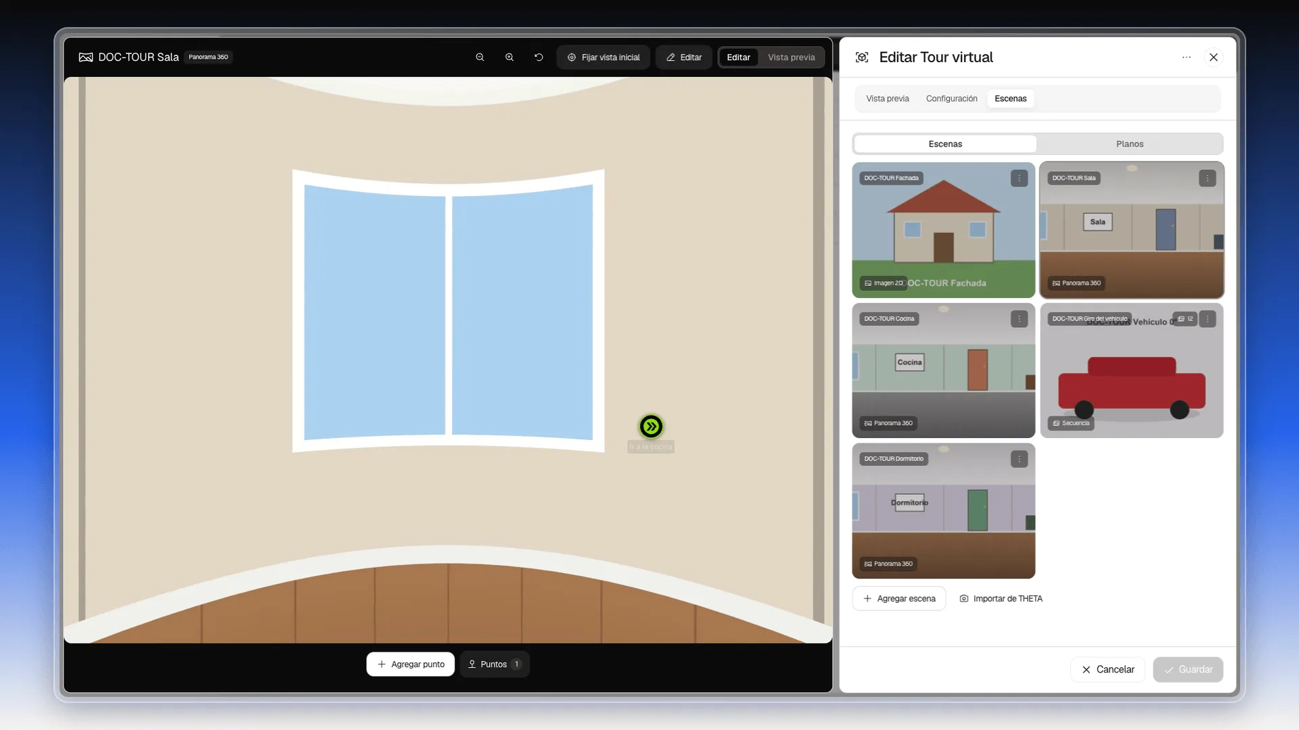Click the Editar pencil button
Image resolution: width=1299 pixels, height=730 pixels.
[x=684, y=57]
